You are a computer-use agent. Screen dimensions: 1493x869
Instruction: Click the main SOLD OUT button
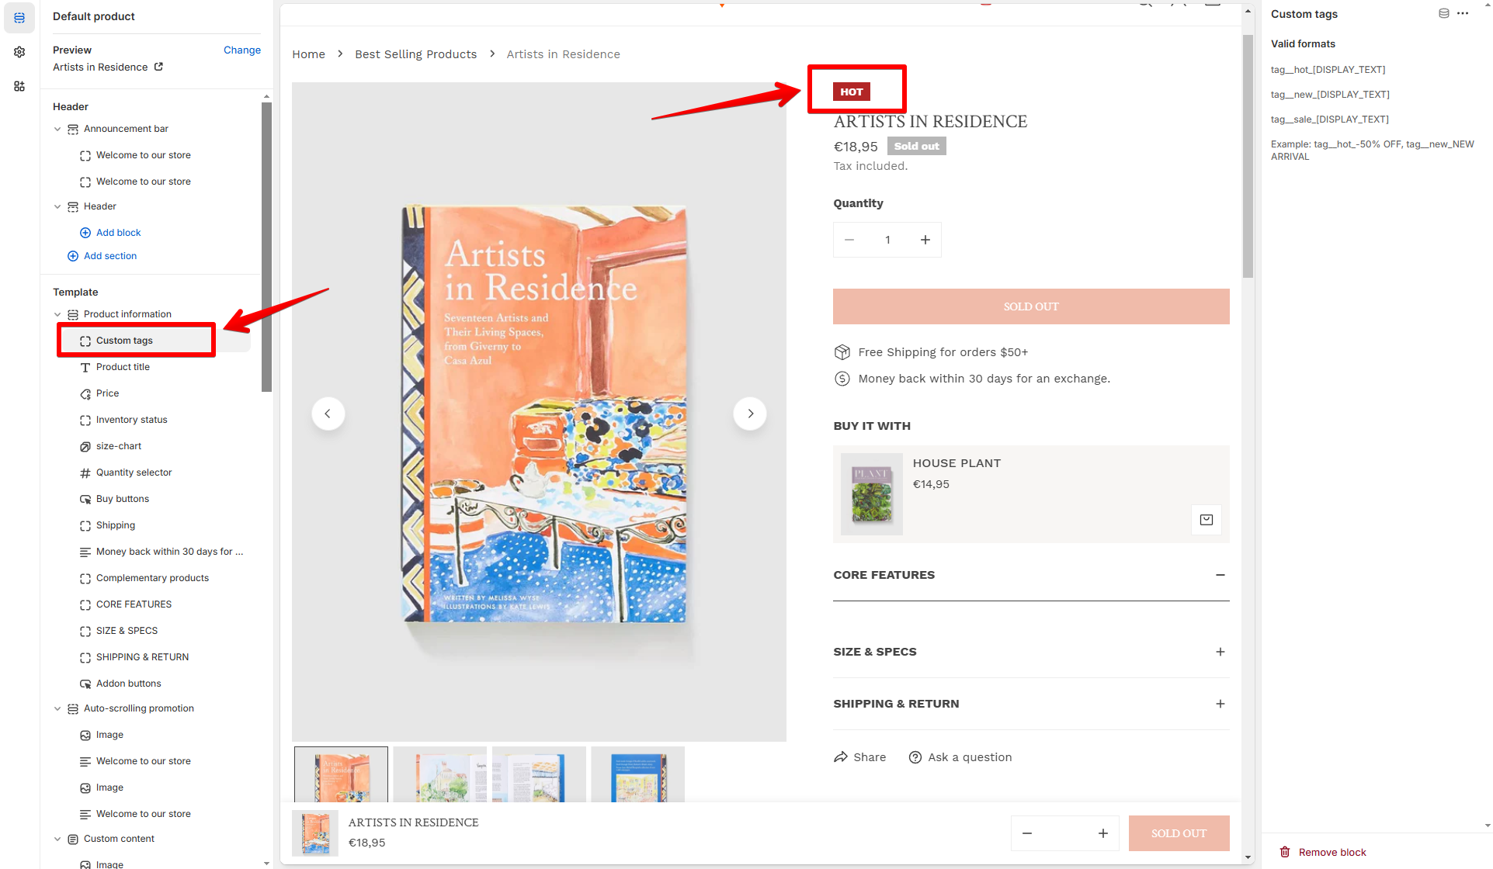[x=1031, y=306]
